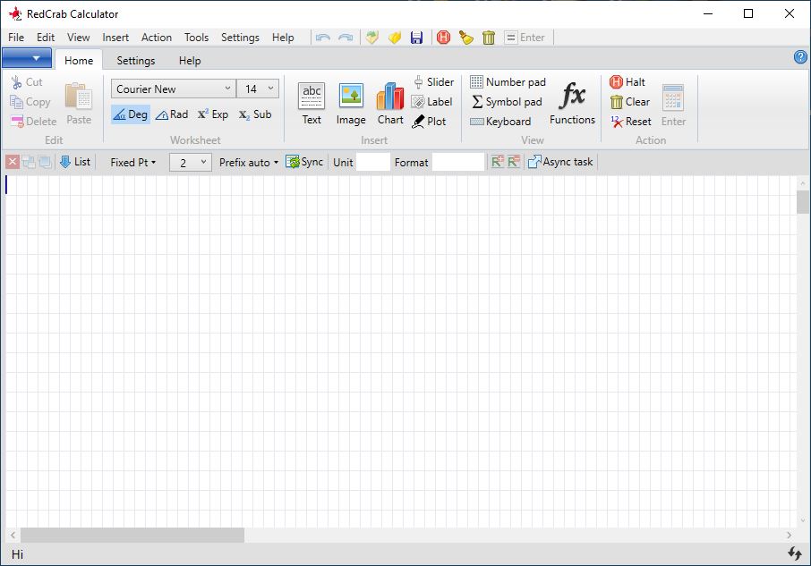Click the red X icon in the worksheet toolbar
This screenshot has width=811, height=566.
(x=13, y=162)
